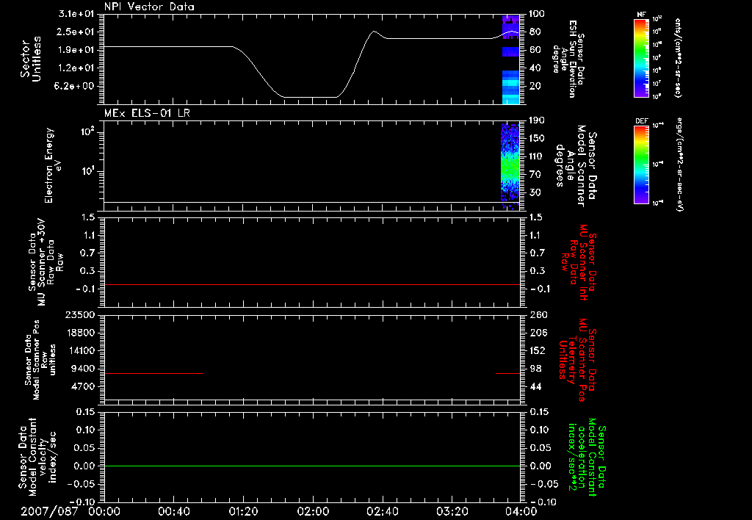Click the 1.9e+01 sector tick label
Screen dimensions: 752x520
point(76,50)
